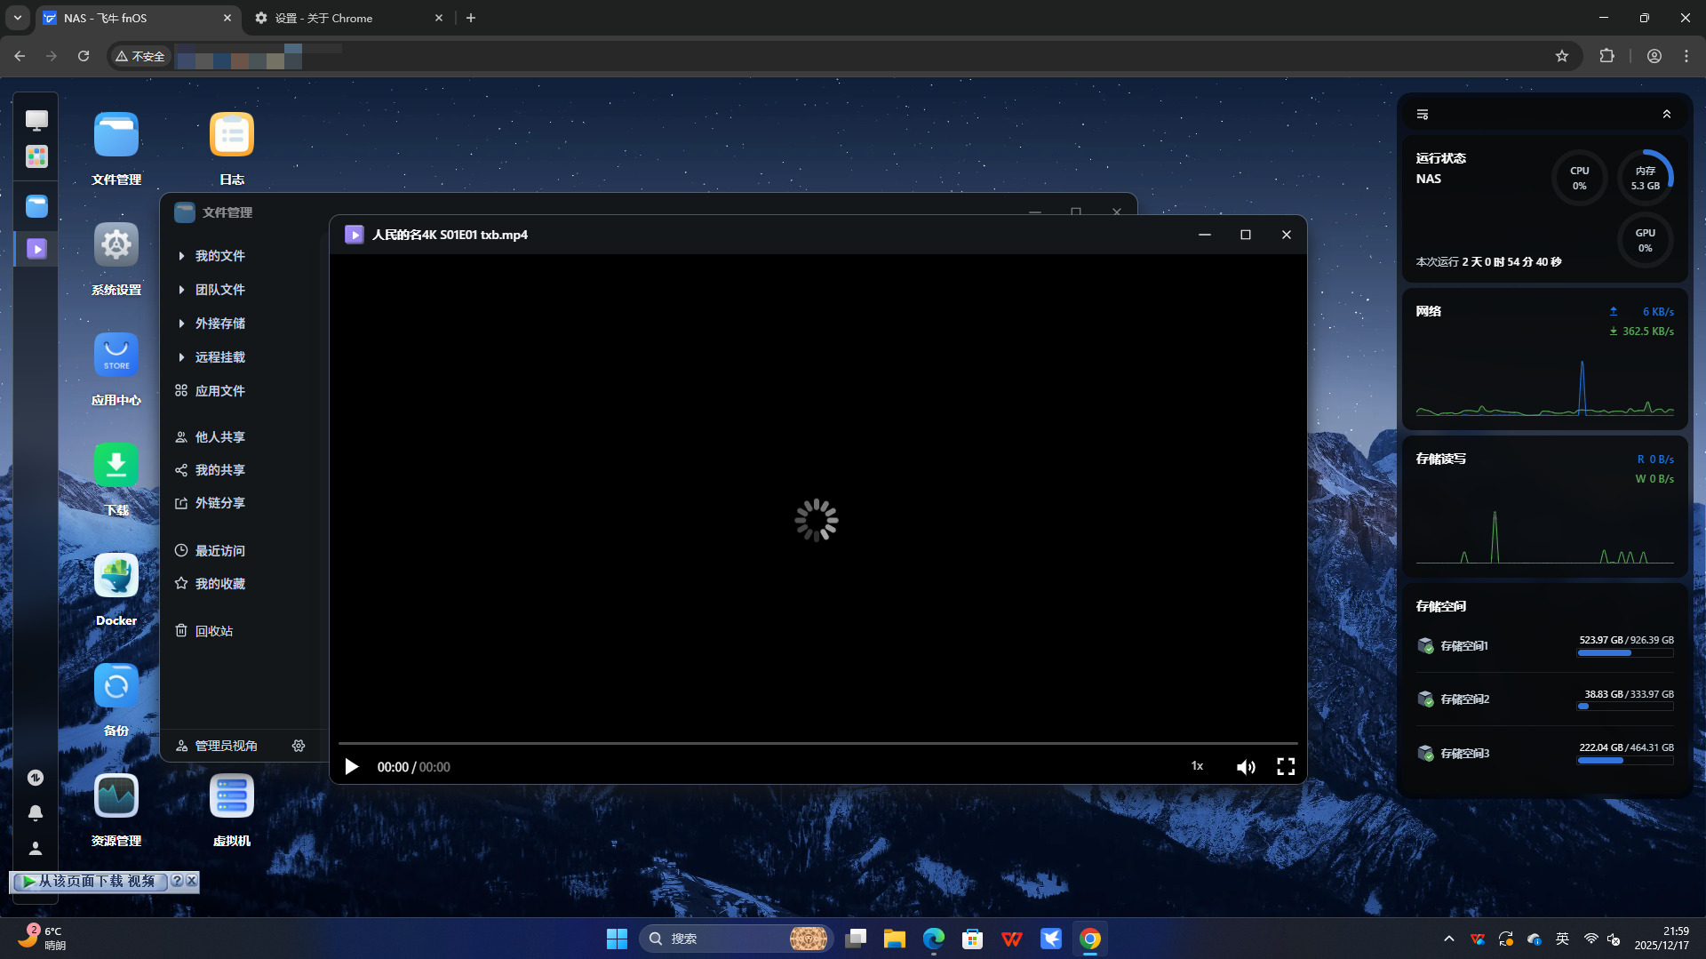This screenshot has width=1706, height=959.
Task: Play the 人民的名义 video
Action: coord(352,767)
